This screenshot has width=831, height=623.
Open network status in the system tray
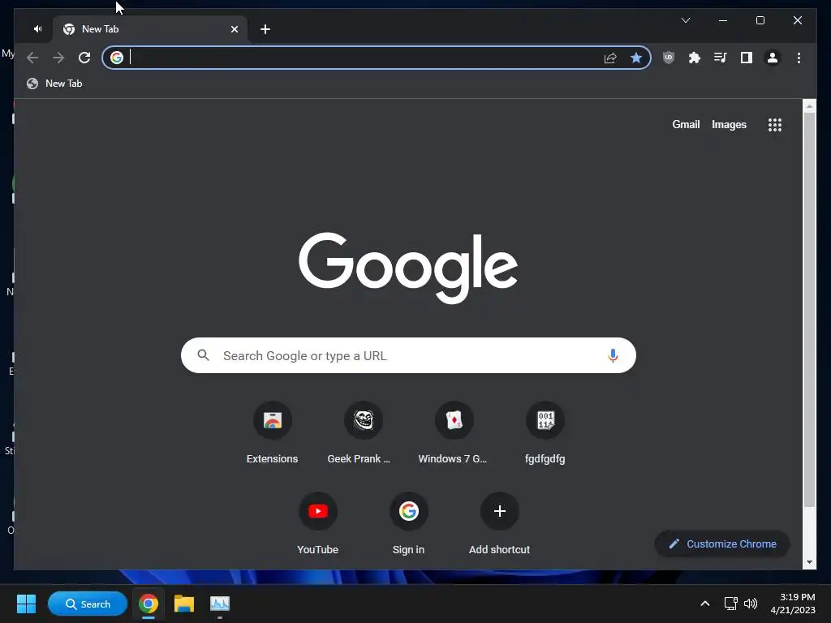tap(731, 604)
